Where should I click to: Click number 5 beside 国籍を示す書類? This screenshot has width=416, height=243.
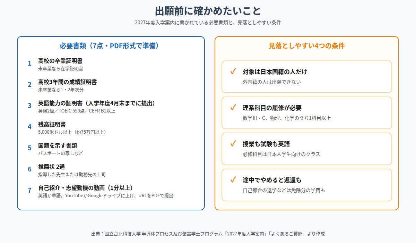29,148
